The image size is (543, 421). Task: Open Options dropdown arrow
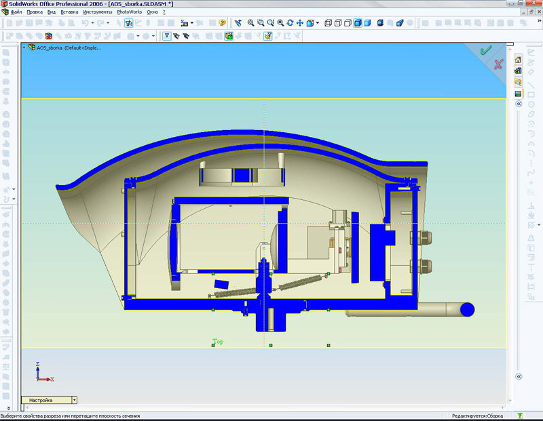[x=192, y=23]
